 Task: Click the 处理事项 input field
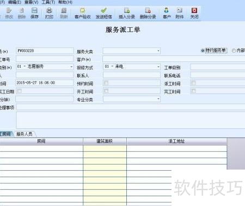tap(131, 107)
